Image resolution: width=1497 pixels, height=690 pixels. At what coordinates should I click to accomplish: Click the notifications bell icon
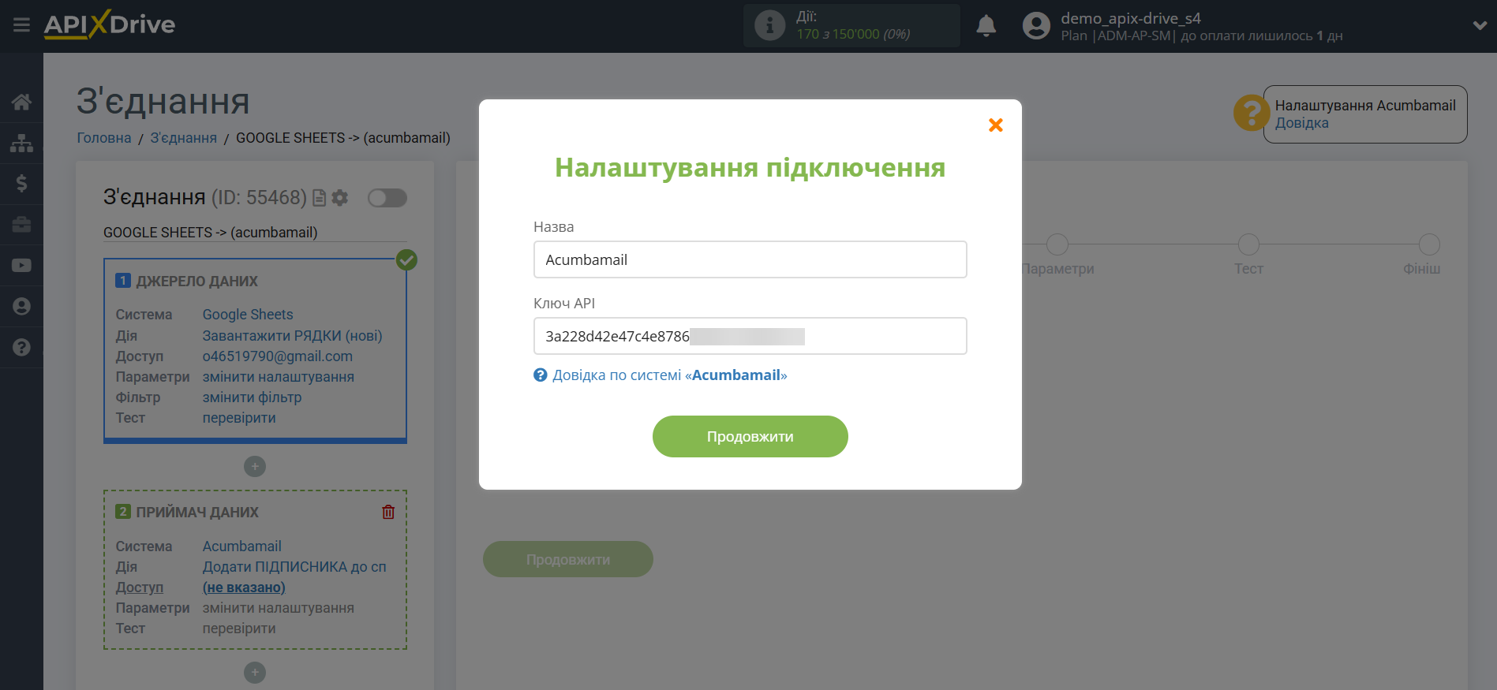coord(986,26)
